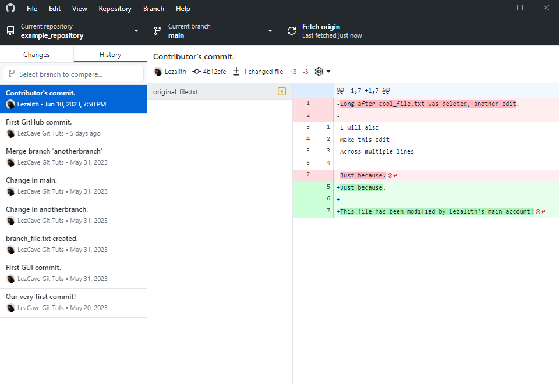Click Lezalith avatar in the commit header
Screen dimensions: 559x384
coord(158,72)
